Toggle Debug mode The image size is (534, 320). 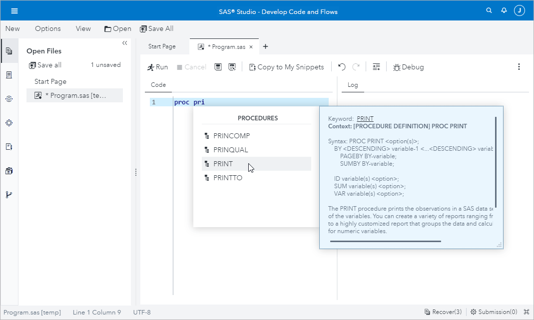(x=408, y=67)
